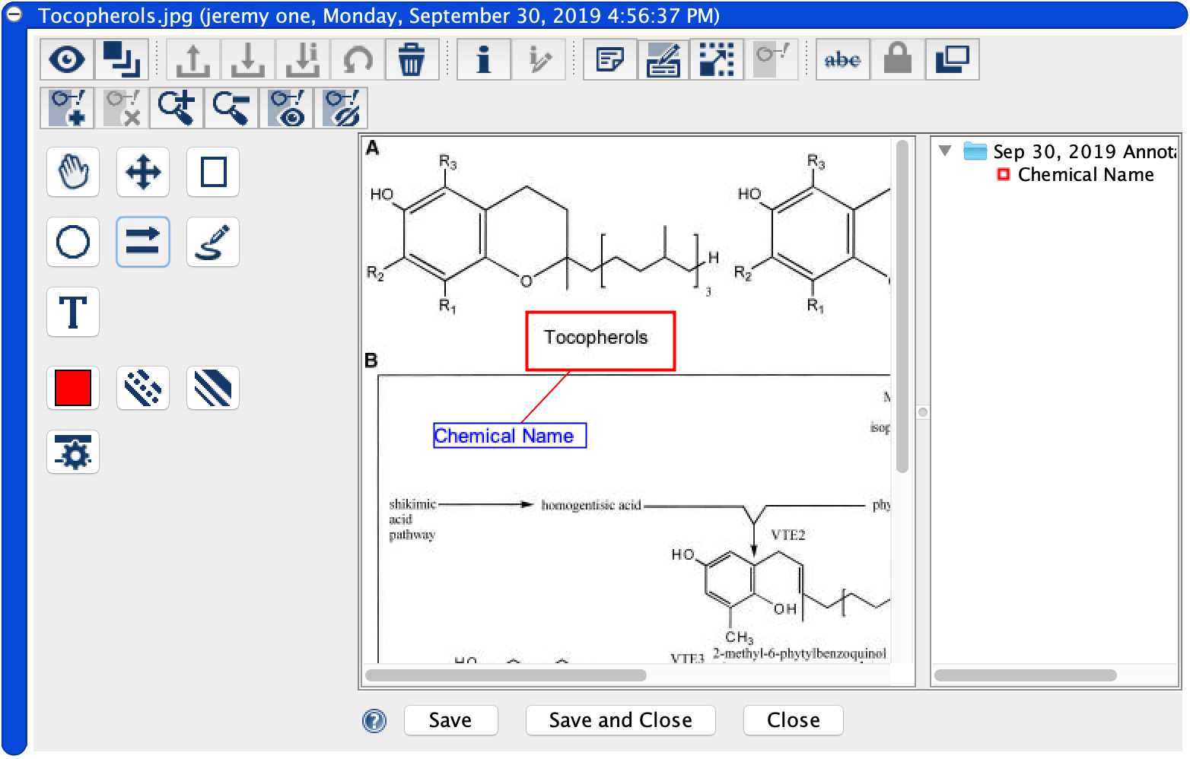
Task: Select the Arrow line tool
Action: (142, 242)
